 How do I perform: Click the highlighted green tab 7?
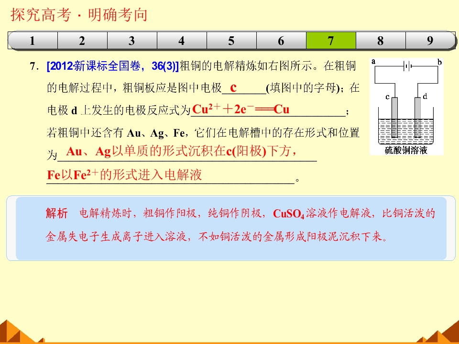coord(331,40)
